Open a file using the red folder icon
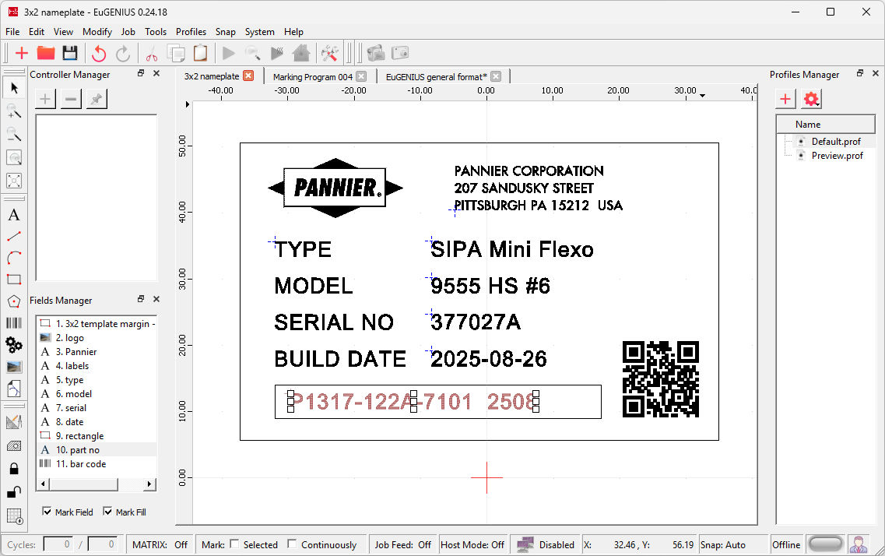Screen dimensions: 885x556 pyautogui.click(x=46, y=53)
